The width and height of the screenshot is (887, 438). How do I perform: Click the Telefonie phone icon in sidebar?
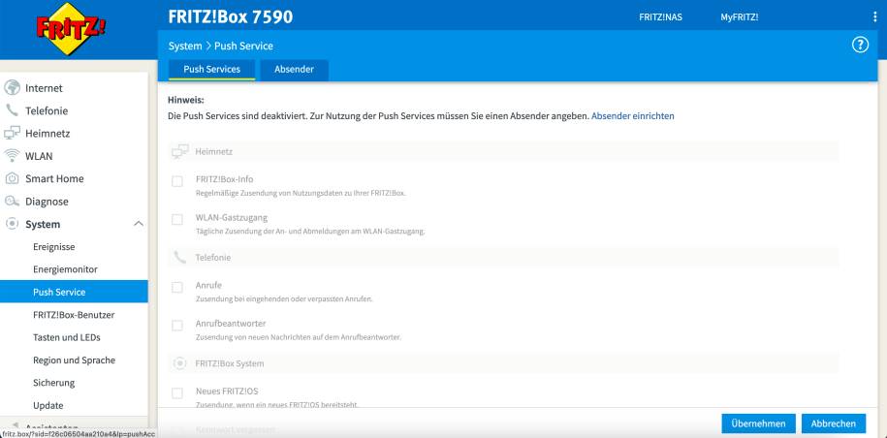click(12, 110)
